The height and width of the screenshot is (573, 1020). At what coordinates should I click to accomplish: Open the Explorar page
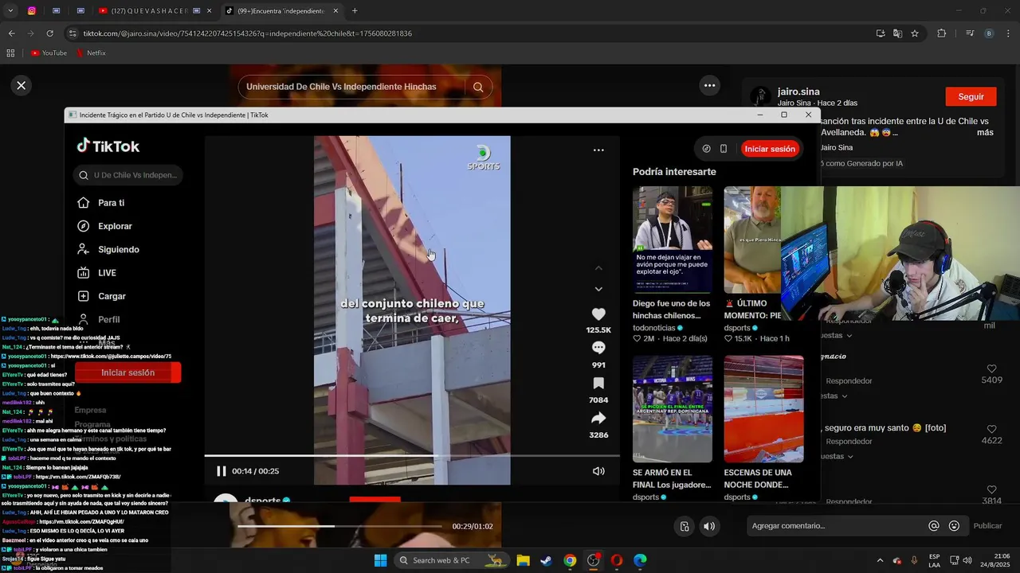pos(115,226)
